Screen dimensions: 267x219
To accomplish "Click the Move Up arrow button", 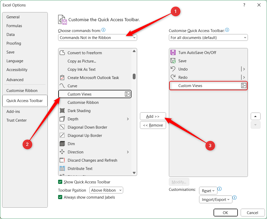I will coord(255,116).
